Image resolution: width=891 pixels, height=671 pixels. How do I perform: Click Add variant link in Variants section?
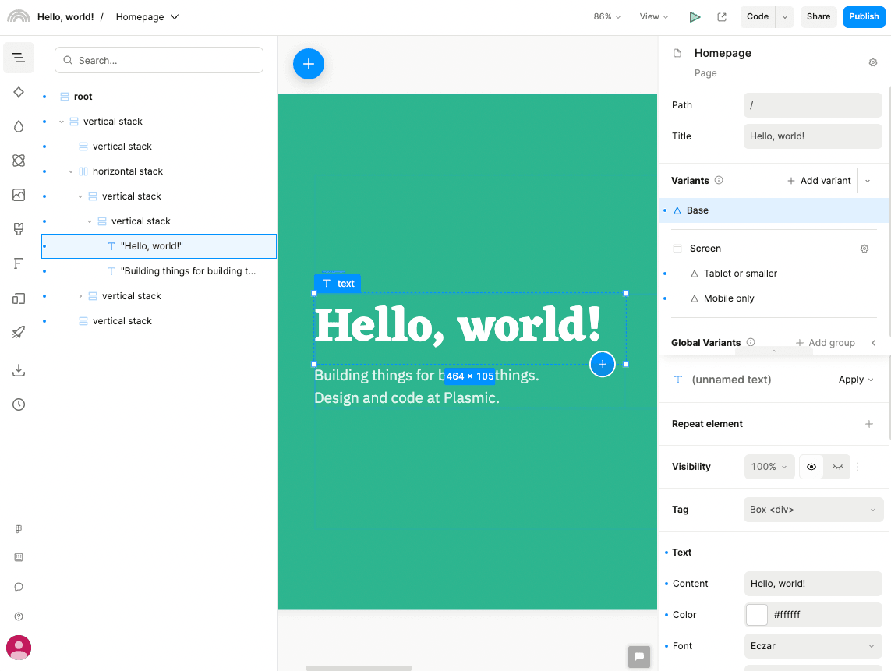[x=819, y=180]
